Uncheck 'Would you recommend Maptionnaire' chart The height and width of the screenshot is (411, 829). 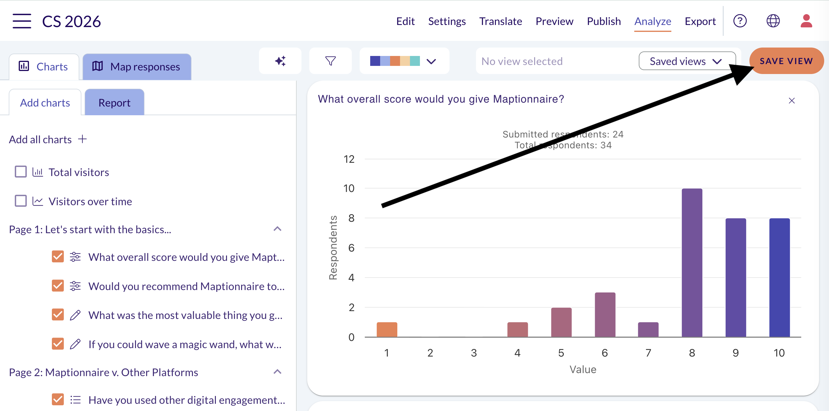point(58,286)
